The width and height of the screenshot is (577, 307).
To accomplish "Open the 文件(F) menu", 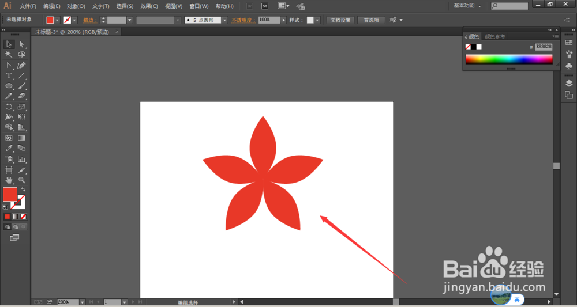I will (28, 6).
